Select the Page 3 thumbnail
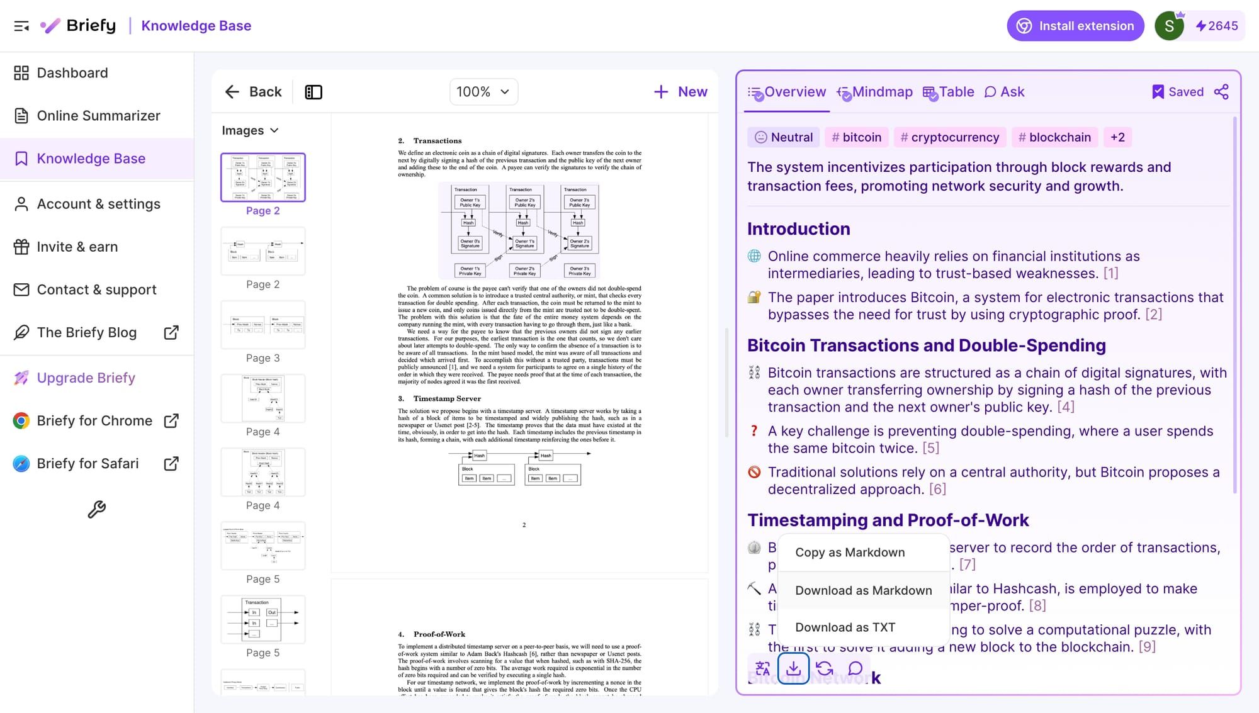1259x713 pixels. tap(263, 325)
